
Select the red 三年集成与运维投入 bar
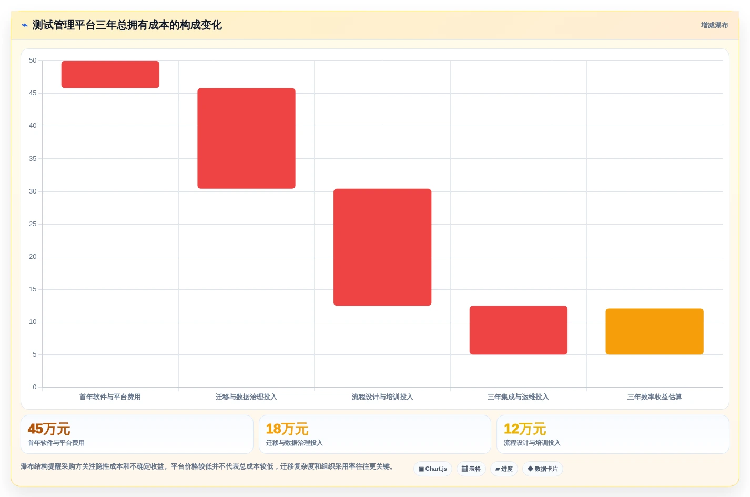(519, 330)
